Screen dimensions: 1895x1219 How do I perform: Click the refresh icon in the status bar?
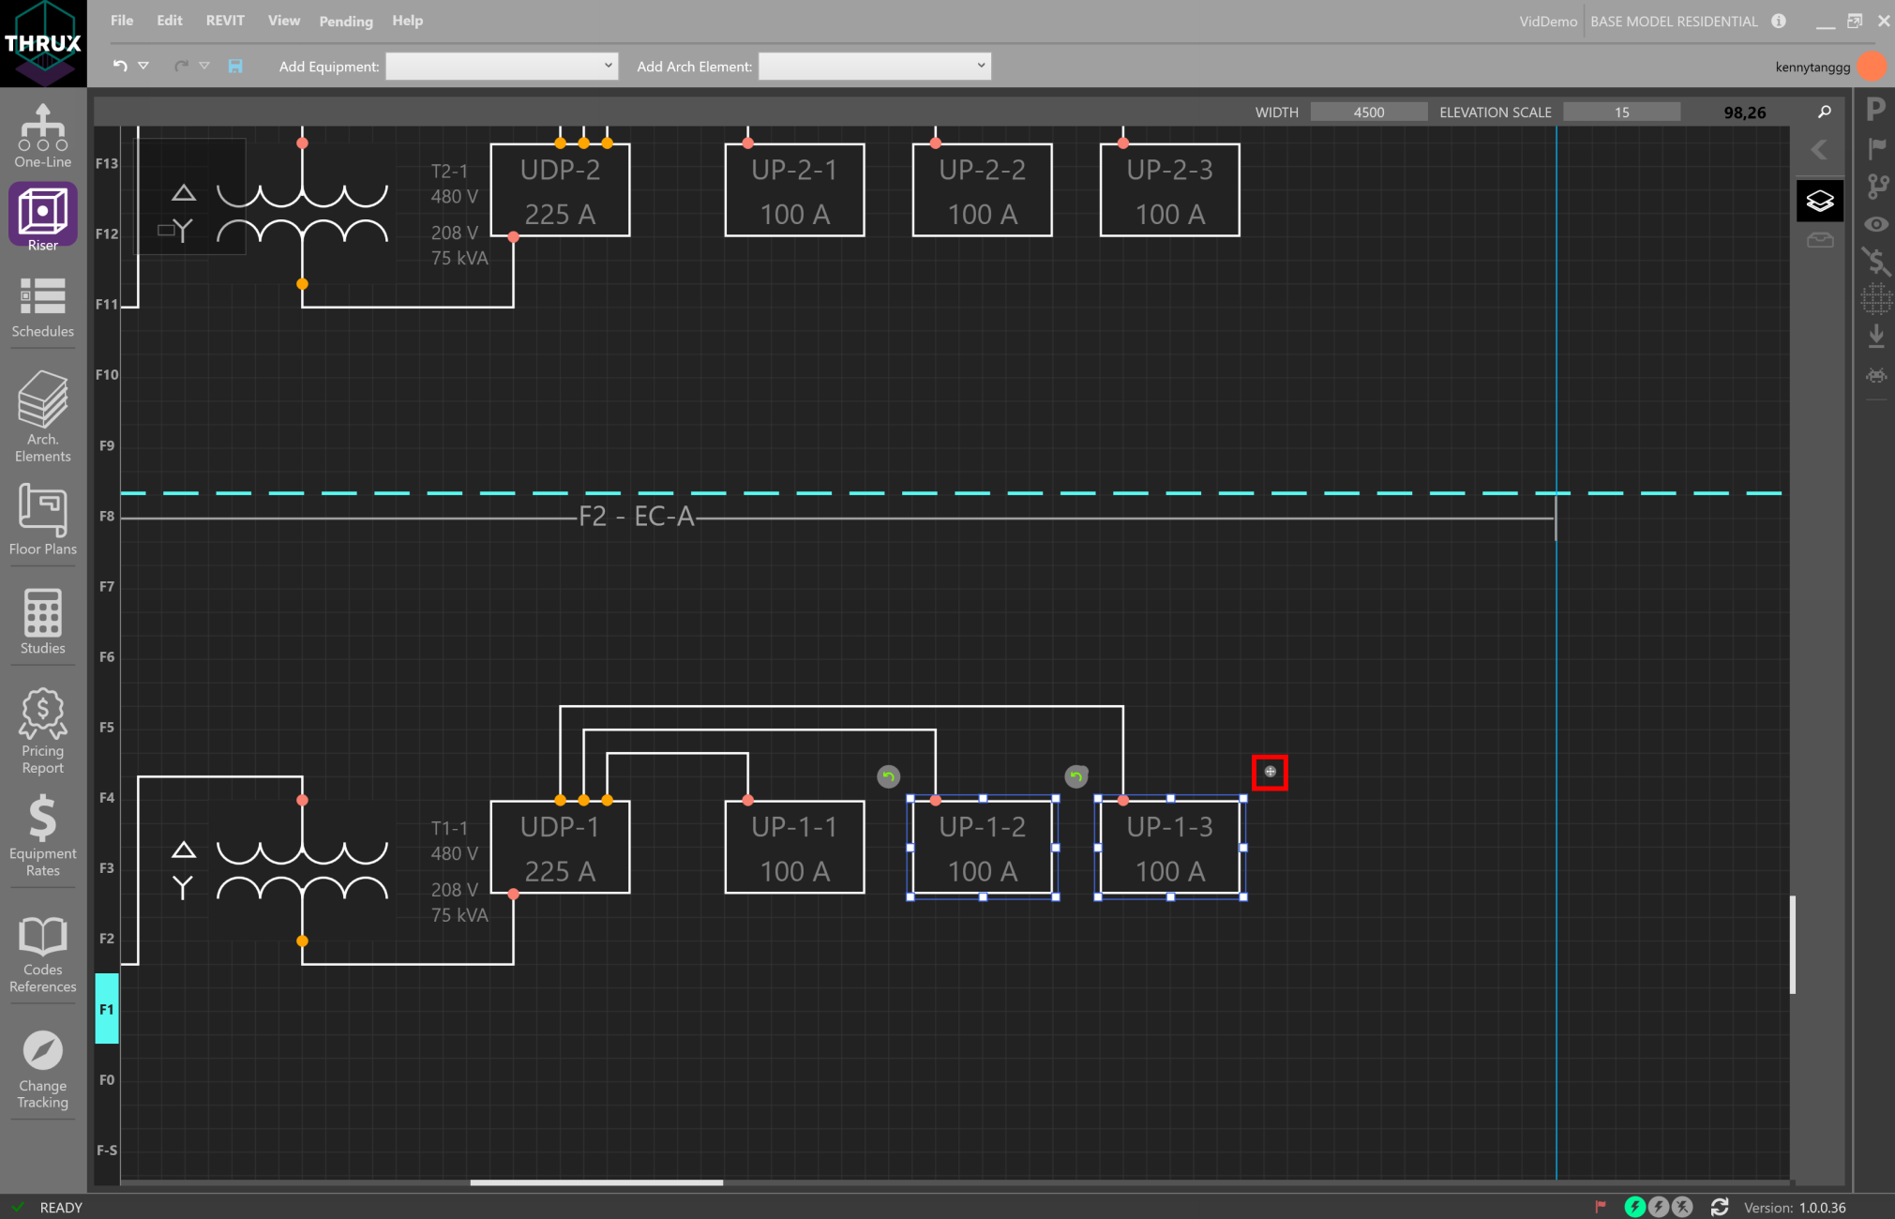[1720, 1207]
